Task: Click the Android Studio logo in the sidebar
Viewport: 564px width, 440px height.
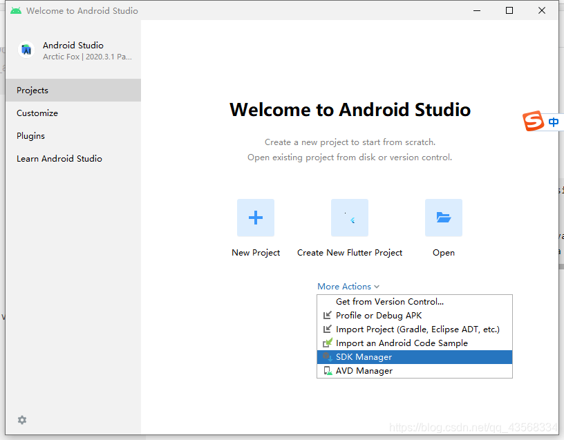Action: pos(26,50)
